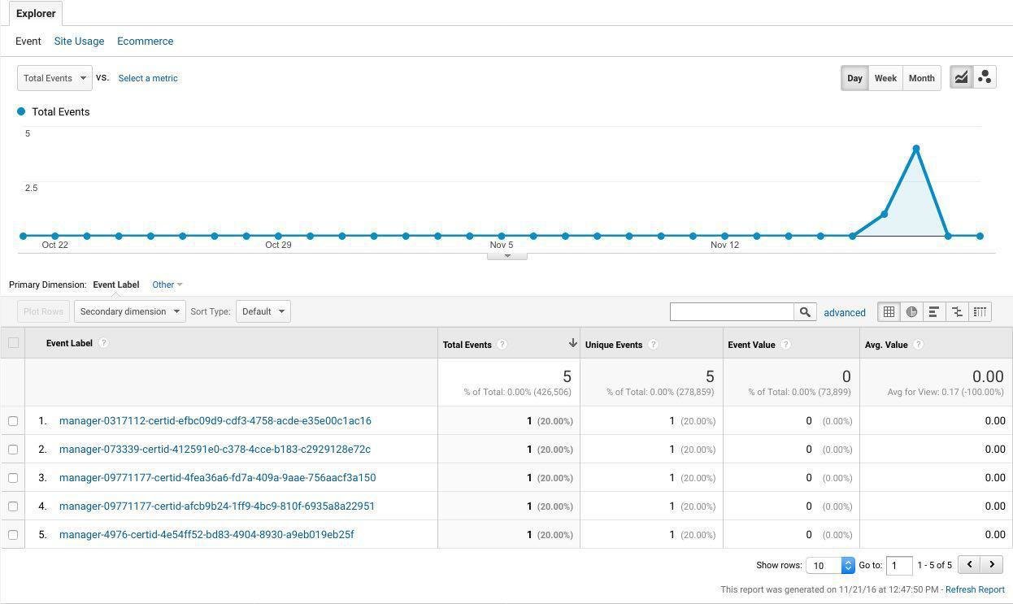Select Event Label primary dimension
Image resolution: width=1013 pixels, height=604 pixels.
[x=116, y=285]
